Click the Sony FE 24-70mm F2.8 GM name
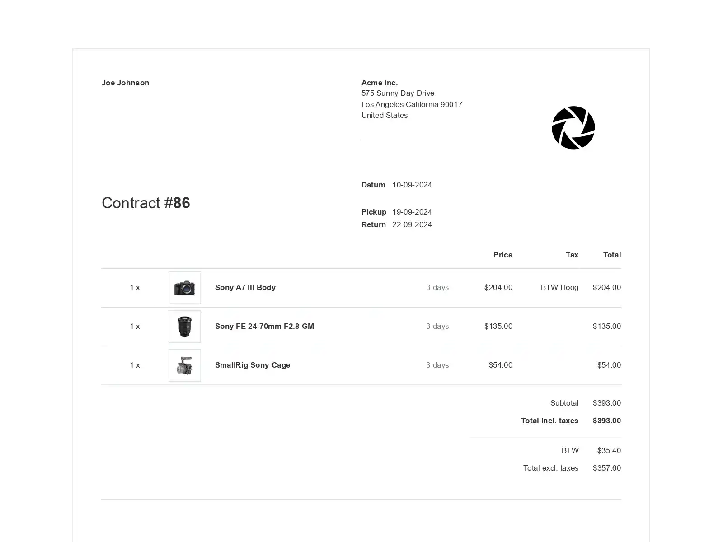 pos(264,326)
